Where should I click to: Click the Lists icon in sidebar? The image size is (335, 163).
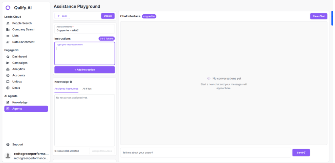click(x=8, y=36)
